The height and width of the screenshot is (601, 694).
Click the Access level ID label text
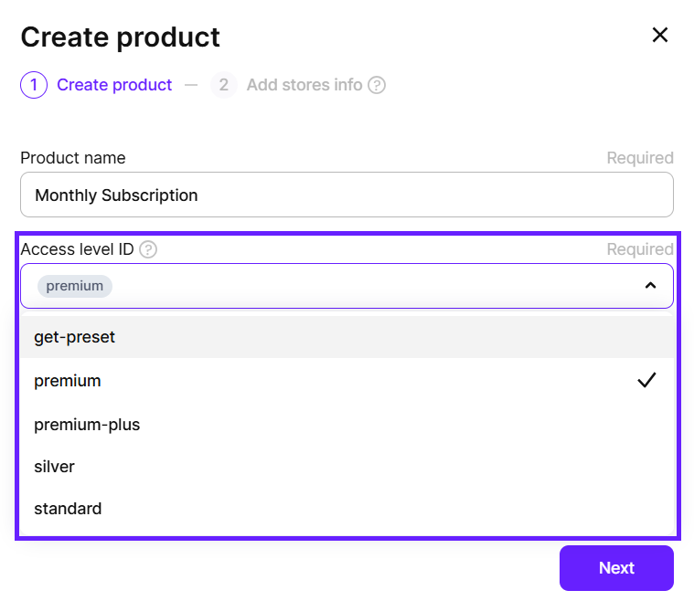click(78, 249)
